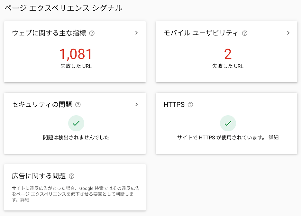The image size is (301, 216).
Task: Click サイトで HTTPS が使用されています text
Action: point(221,137)
